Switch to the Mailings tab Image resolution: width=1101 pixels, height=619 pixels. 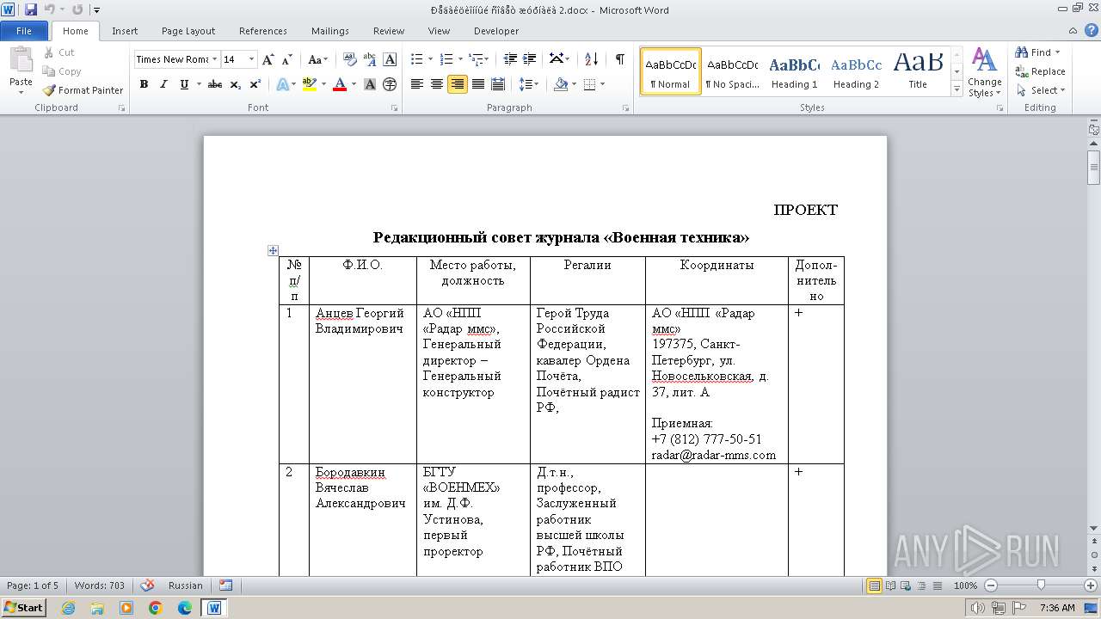click(330, 31)
